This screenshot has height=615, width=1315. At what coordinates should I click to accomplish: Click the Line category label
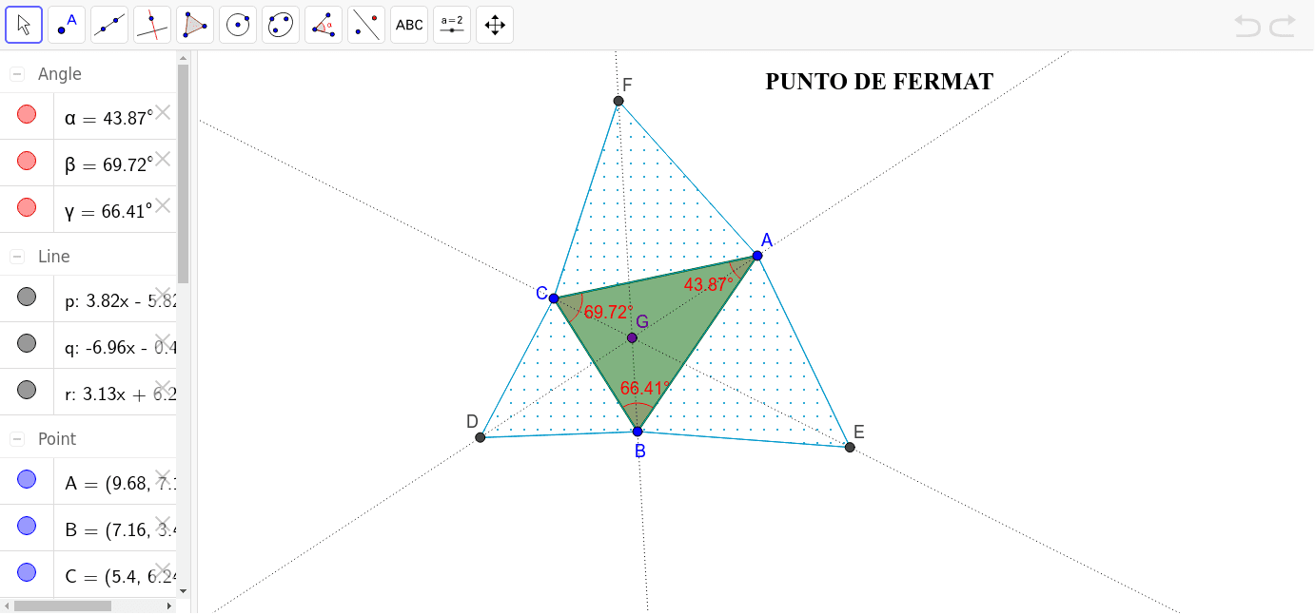coord(54,257)
